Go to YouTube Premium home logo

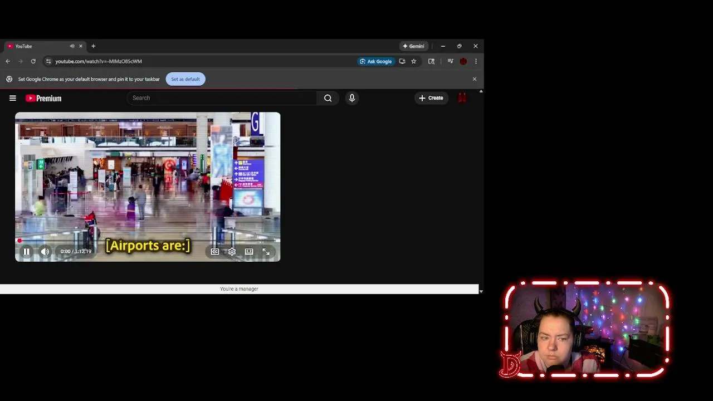[x=43, y=99]
